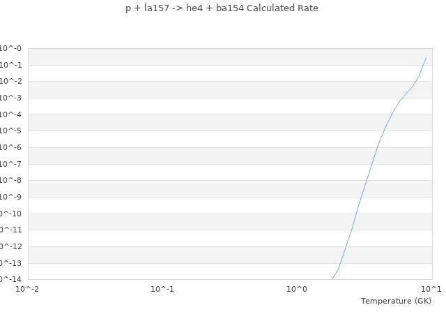Click the 10^-4 y-axis tick label
The height and width of the screenshot is (335, 446).
point(10,114)
